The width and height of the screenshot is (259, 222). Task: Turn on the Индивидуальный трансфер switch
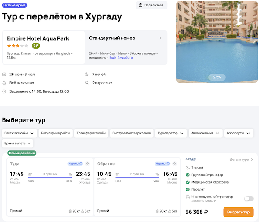(x=249, y=199)
